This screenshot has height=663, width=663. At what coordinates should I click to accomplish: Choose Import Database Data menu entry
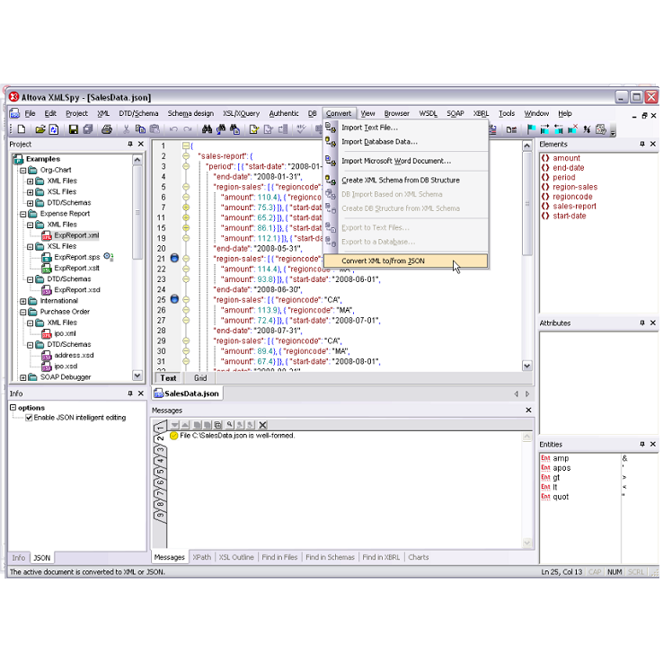(x=405, y=142)
